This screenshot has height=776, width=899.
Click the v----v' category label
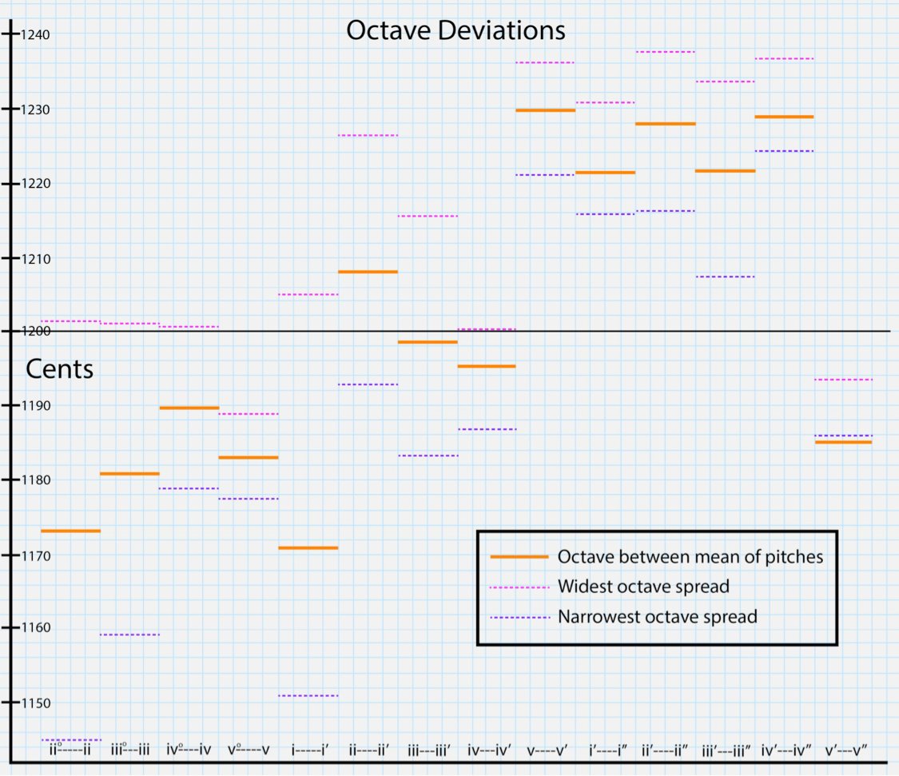click(547, 750)
